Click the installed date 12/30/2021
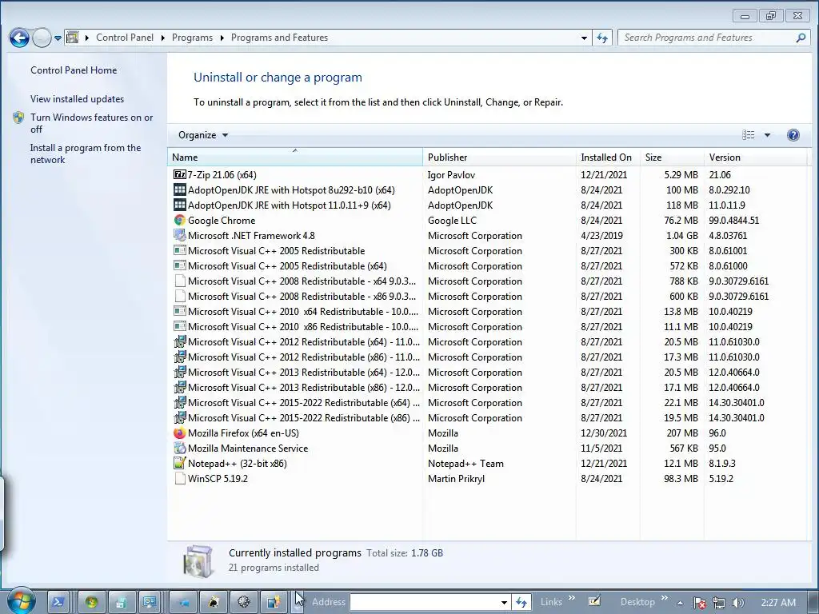This screenshot has width=819, height=614. point(604,433)
